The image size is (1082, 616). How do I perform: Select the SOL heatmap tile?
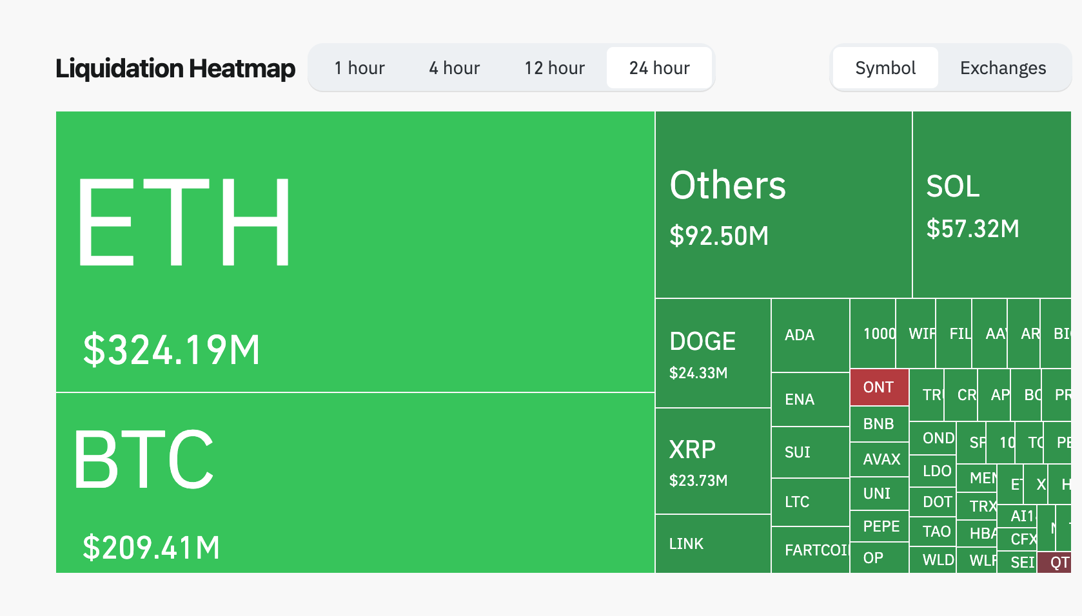991,204
